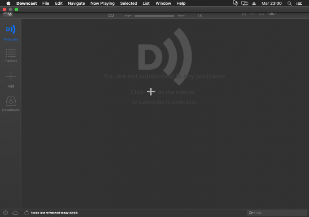The image size is (309, 217).
Task: Open the Selected menu
Action: point(128,3)
